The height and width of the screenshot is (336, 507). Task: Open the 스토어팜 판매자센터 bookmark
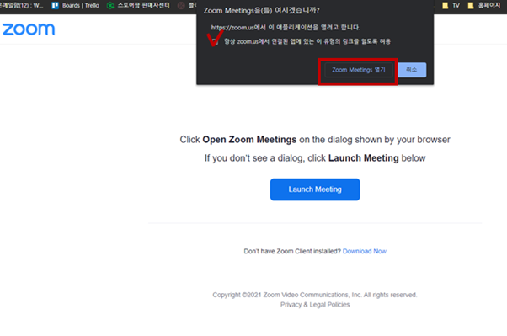click(138, 5)
